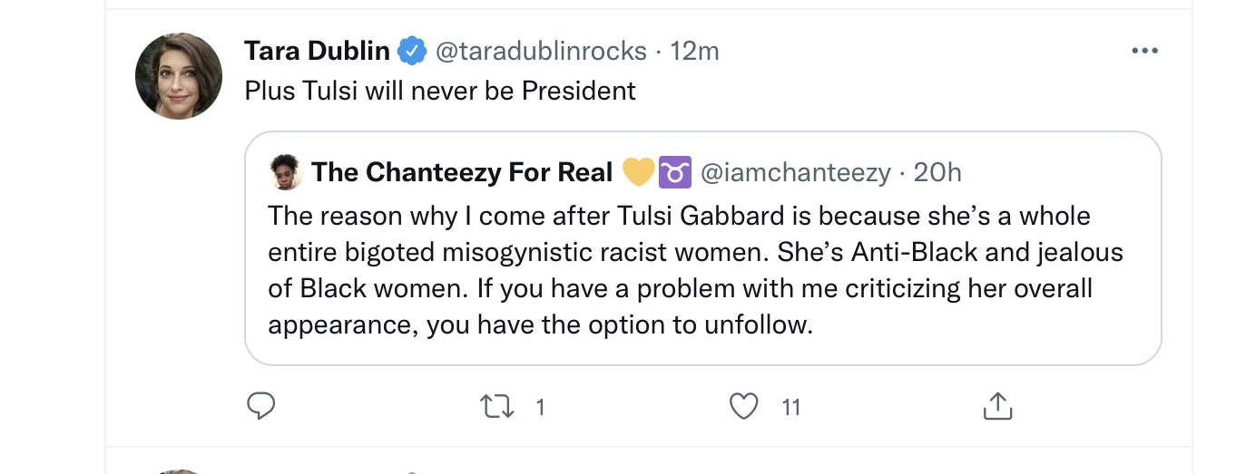View the like count of 11
Image resolution: width=1236 pixels, height=474 pixels.
tap(791, 408)
